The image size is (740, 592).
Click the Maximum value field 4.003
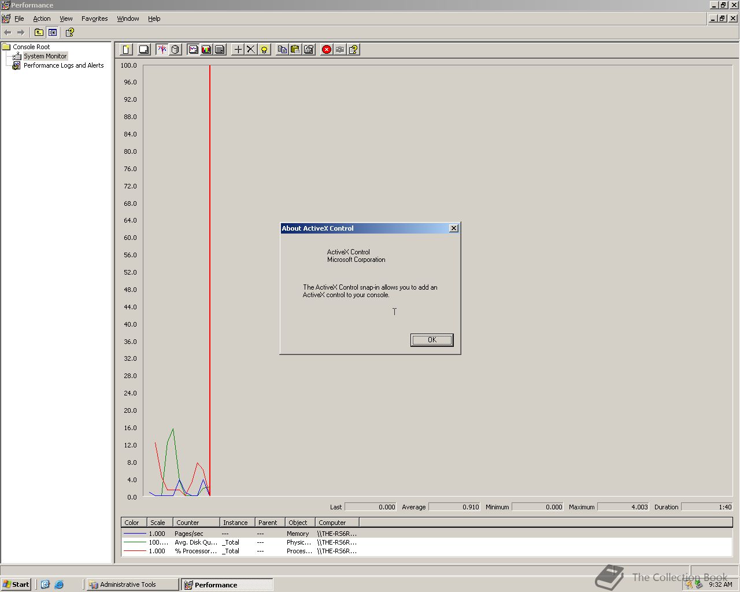tap(623, 507)
